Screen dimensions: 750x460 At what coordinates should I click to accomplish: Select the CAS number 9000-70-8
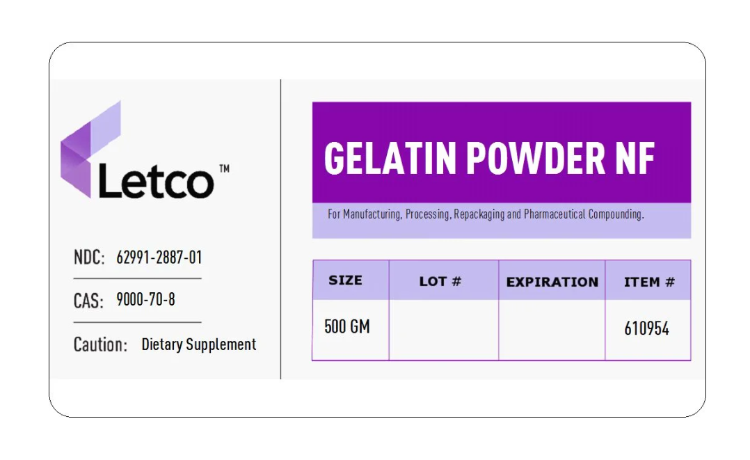tap(145, 300)
